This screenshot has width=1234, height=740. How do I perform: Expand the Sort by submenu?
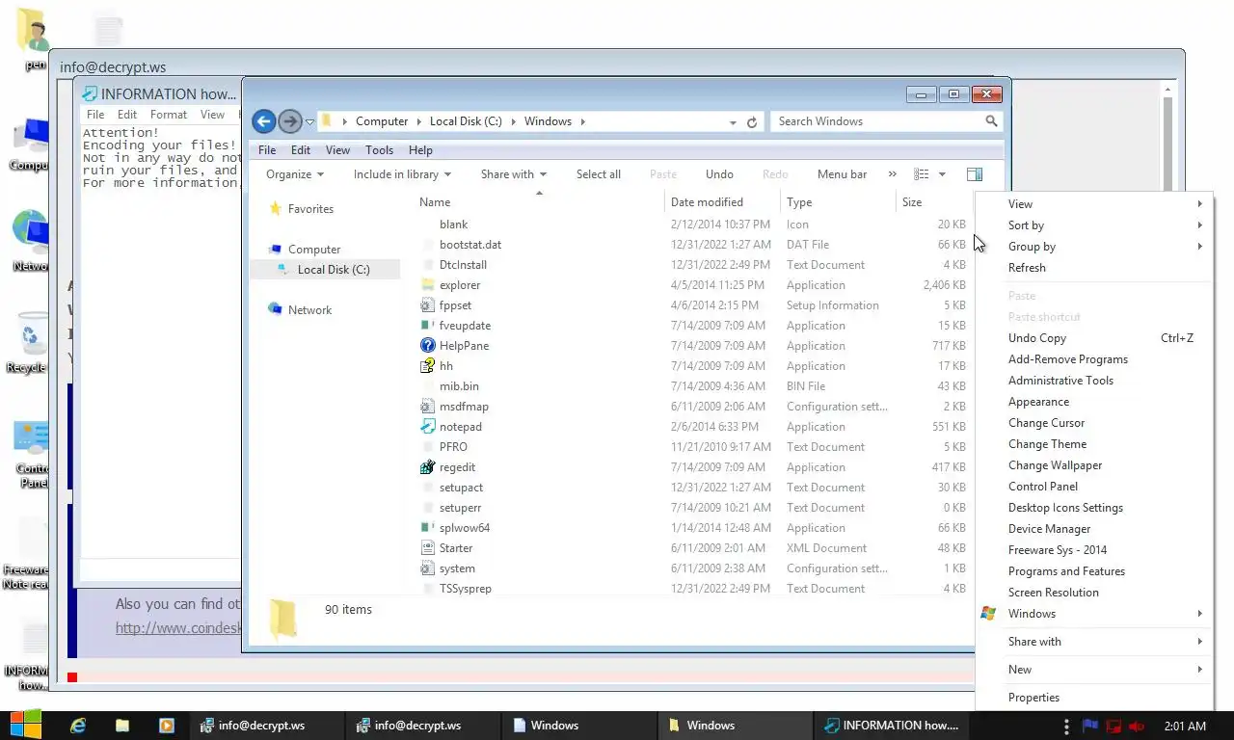(x=1094, y=225)
